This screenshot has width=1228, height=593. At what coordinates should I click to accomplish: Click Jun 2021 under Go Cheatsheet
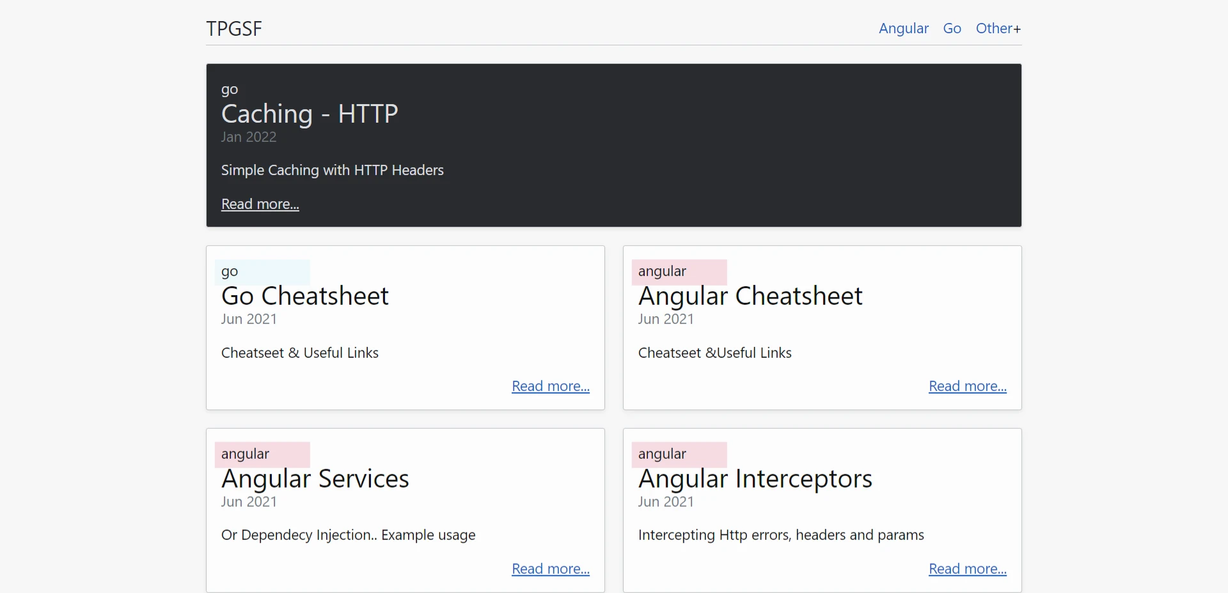click(x=249, y=319)
